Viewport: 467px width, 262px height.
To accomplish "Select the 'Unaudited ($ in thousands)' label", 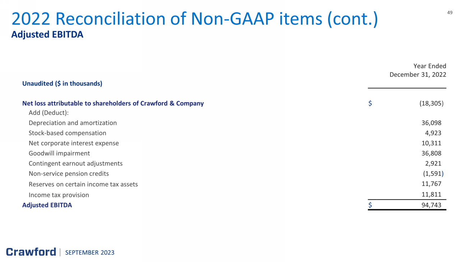I will tap(62, 84).
